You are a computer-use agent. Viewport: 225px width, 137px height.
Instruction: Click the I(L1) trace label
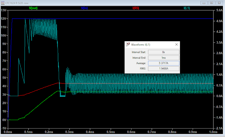tap(187, 8)
